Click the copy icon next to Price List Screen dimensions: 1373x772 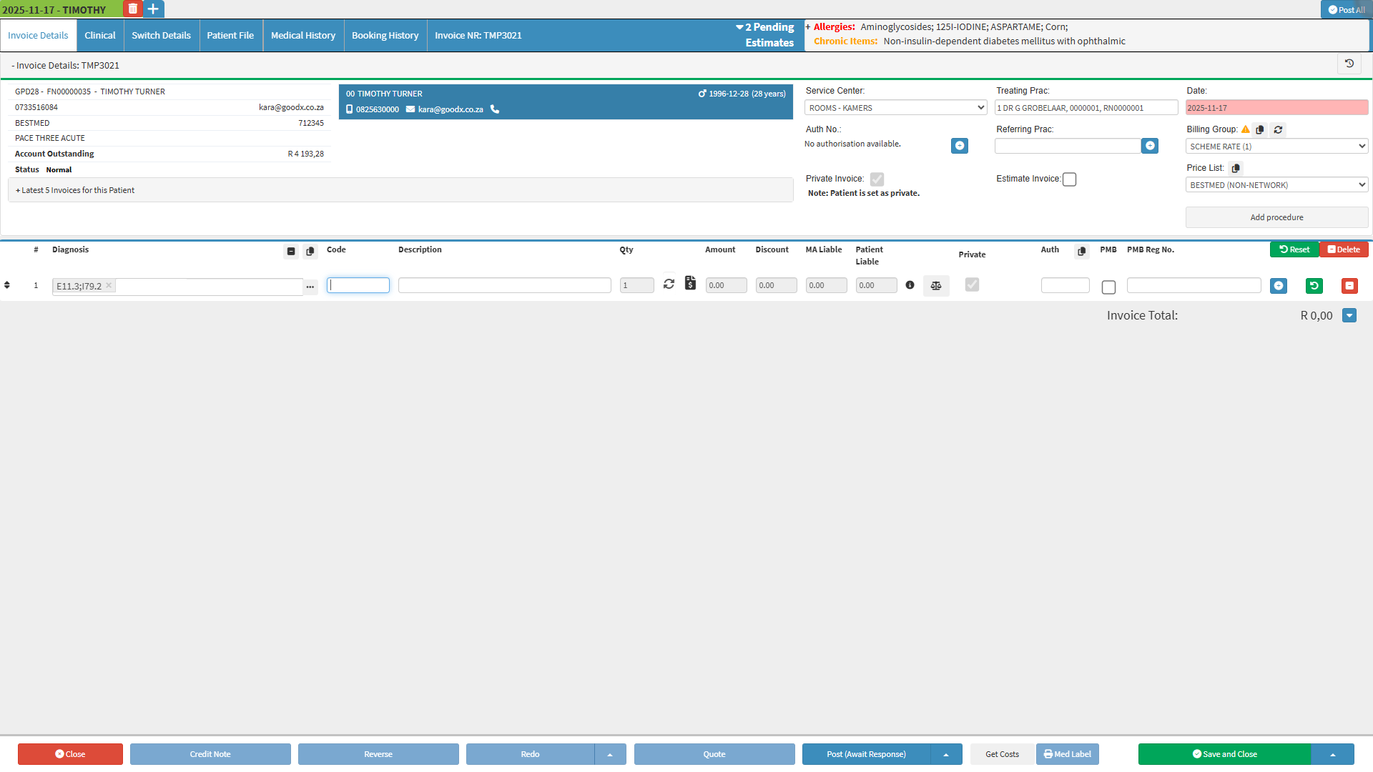[1236, 168]
